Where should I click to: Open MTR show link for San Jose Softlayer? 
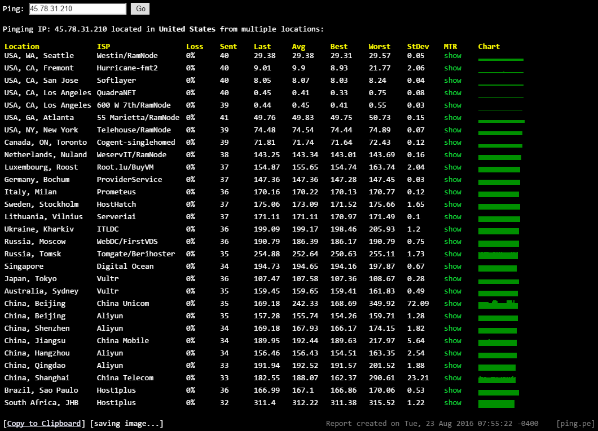click(452, 81)
